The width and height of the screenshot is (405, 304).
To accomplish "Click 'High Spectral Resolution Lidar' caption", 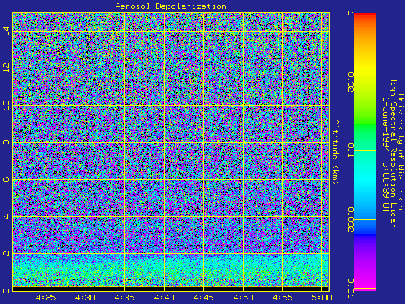I will pyautogui.click(x=393, y=152).
